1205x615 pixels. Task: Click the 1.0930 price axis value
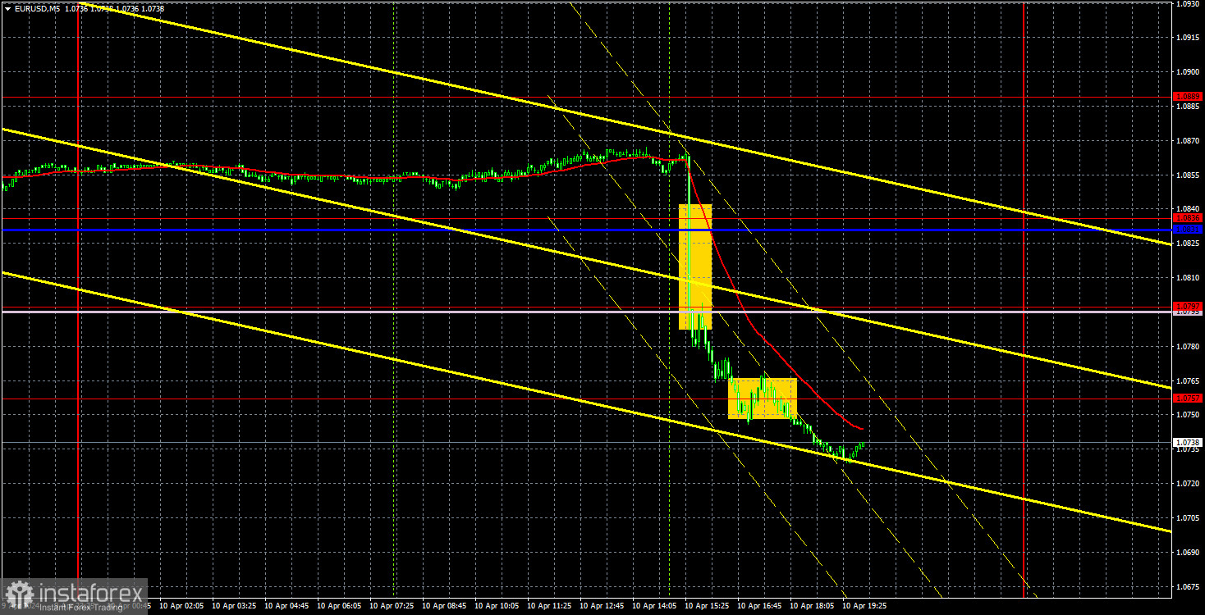coord(1189,4)
